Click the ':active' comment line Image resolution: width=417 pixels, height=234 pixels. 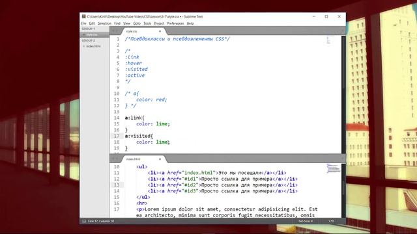click(135, 75)
